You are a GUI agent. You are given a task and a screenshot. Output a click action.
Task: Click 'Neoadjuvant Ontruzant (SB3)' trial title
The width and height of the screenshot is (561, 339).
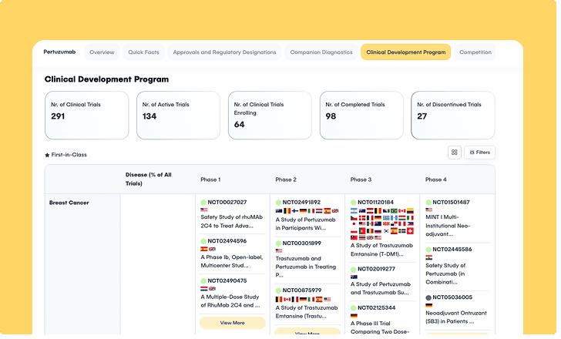coord(456,317)
